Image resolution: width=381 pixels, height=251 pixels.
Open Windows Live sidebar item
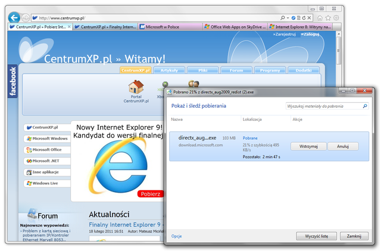pyautogui.click(x=47, y=183)
